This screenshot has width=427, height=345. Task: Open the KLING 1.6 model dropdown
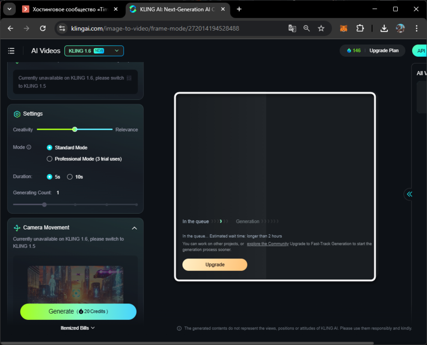94,51
